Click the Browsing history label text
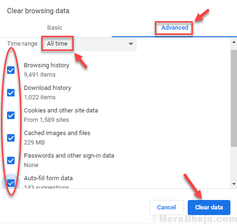This screenshot has width=237, height=224. pyautogui.click(x=46, y=65)
